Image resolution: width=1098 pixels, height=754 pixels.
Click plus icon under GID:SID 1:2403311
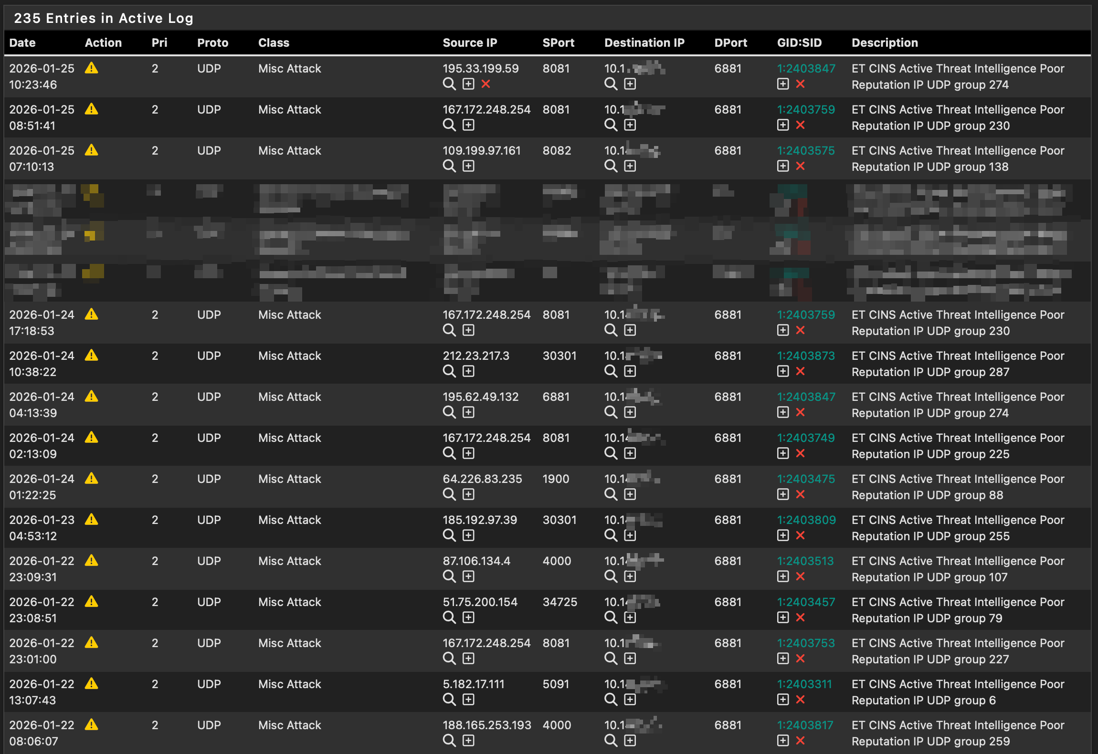tap(783, 700)
